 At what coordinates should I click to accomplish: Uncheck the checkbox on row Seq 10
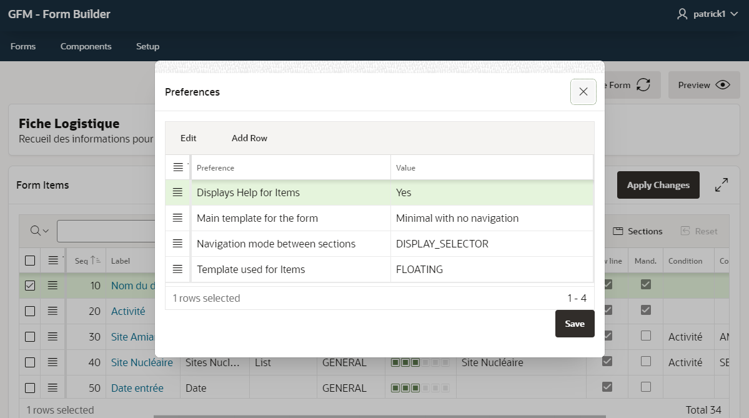click(x=29, y=286)
